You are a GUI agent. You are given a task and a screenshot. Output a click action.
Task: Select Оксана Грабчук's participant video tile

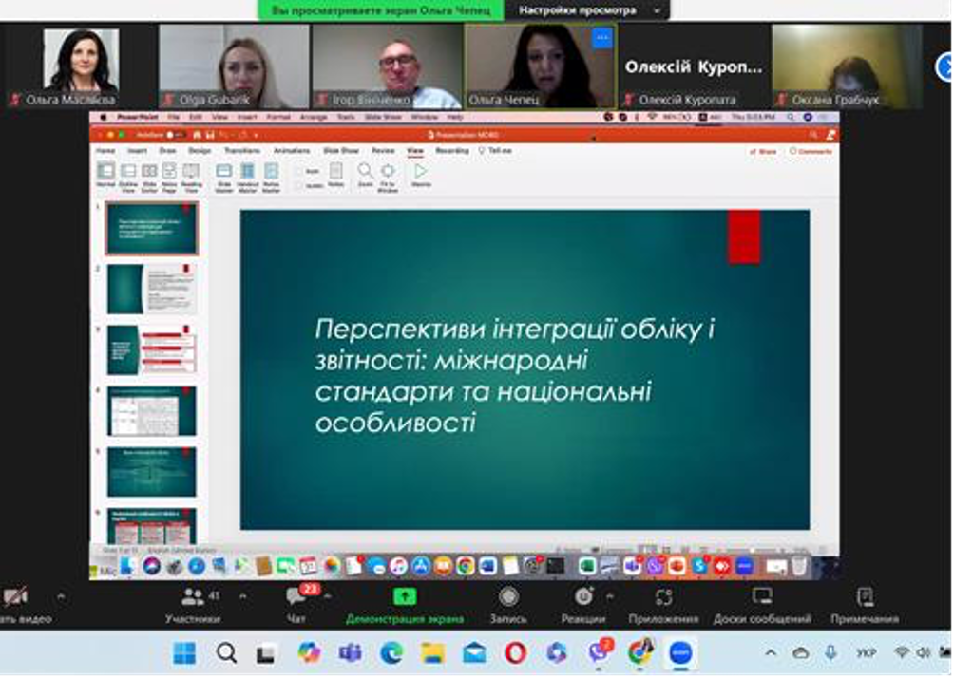click(x=847, y=66)
